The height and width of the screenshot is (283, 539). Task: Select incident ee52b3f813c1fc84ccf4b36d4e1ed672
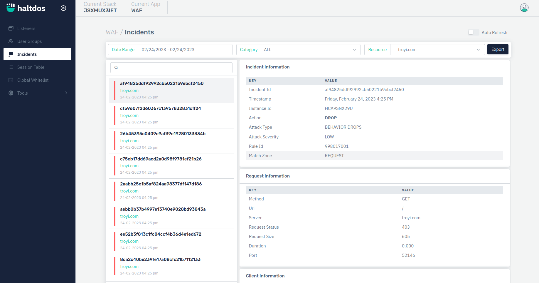coord(171,241)
